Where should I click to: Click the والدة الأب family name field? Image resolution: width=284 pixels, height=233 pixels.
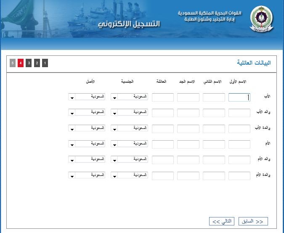coord(163,129)
